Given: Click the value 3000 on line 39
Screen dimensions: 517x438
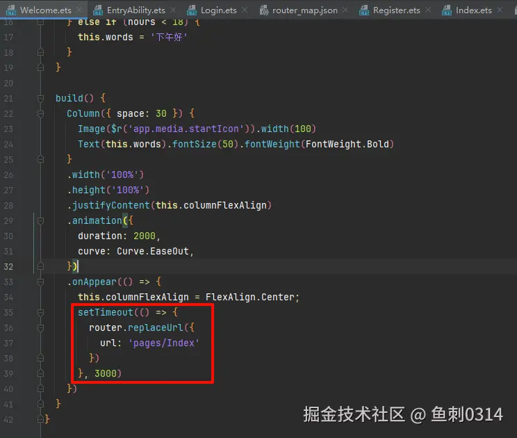Looking at the screenshot, I should click(x=106, y=373).
